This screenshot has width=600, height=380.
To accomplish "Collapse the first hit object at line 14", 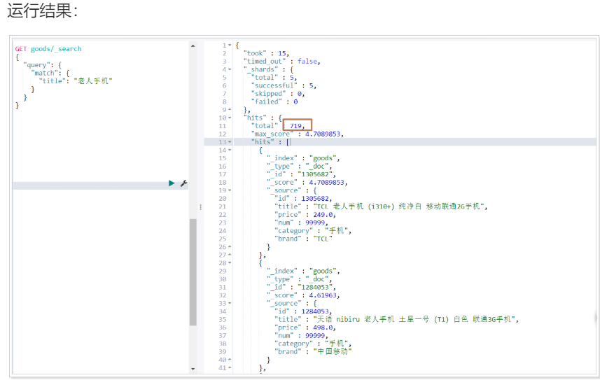I will coord(230,150).
